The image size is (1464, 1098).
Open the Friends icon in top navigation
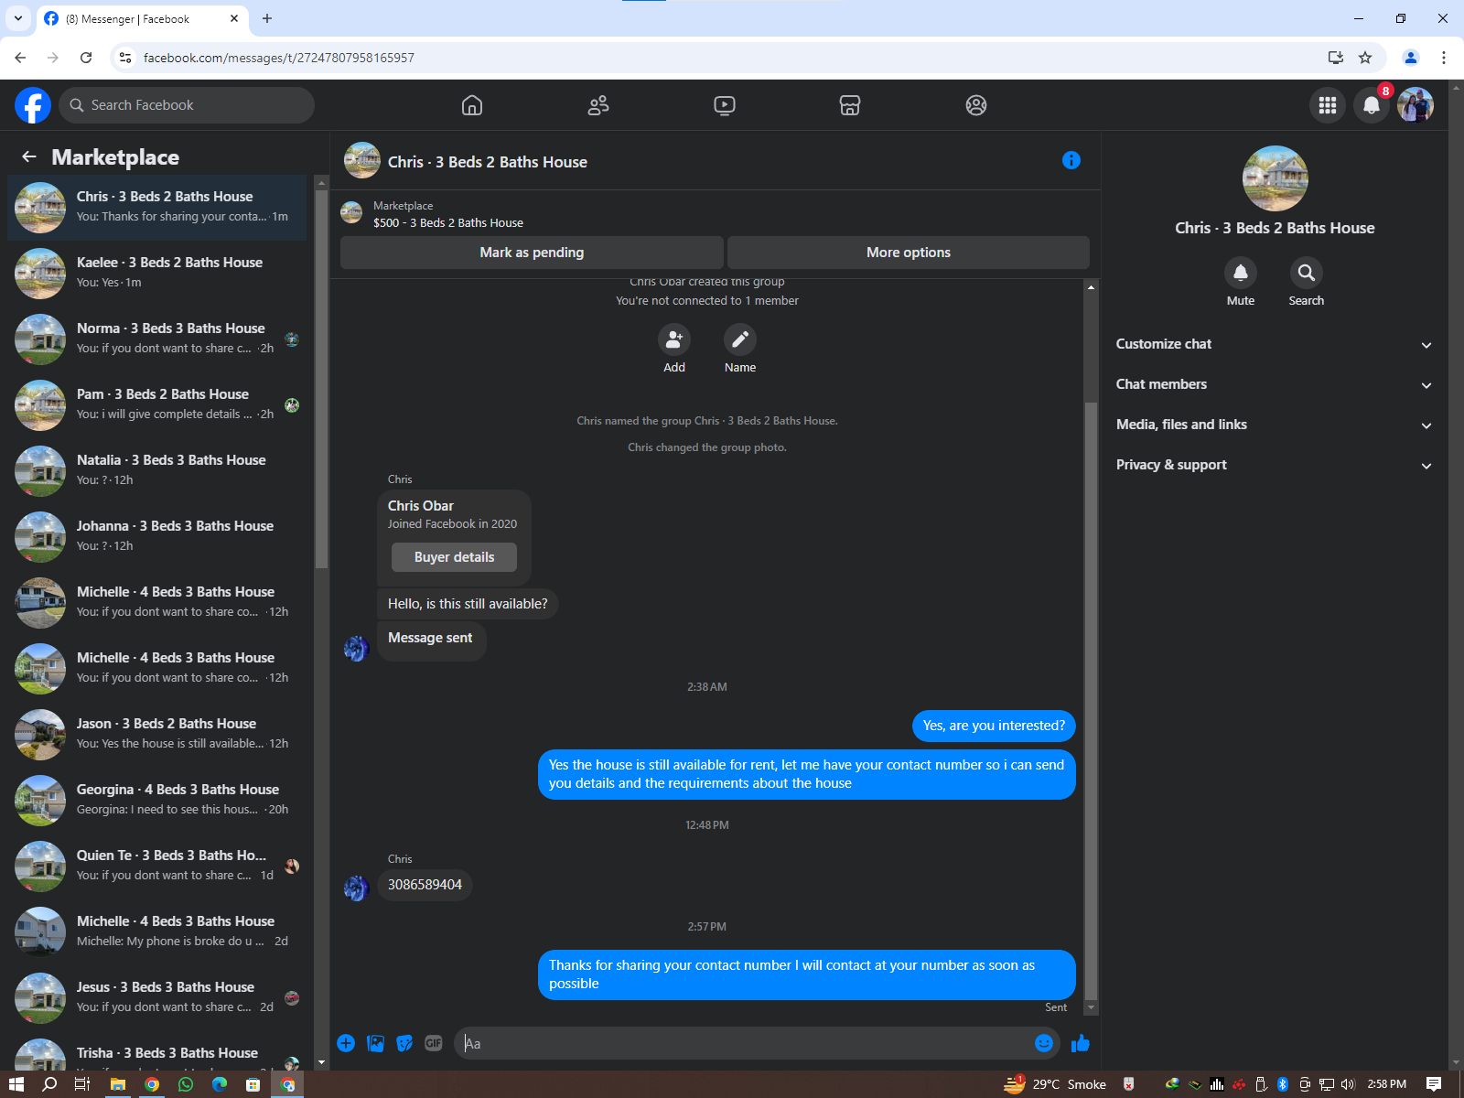pyautogui.click(x=598, y=105)
